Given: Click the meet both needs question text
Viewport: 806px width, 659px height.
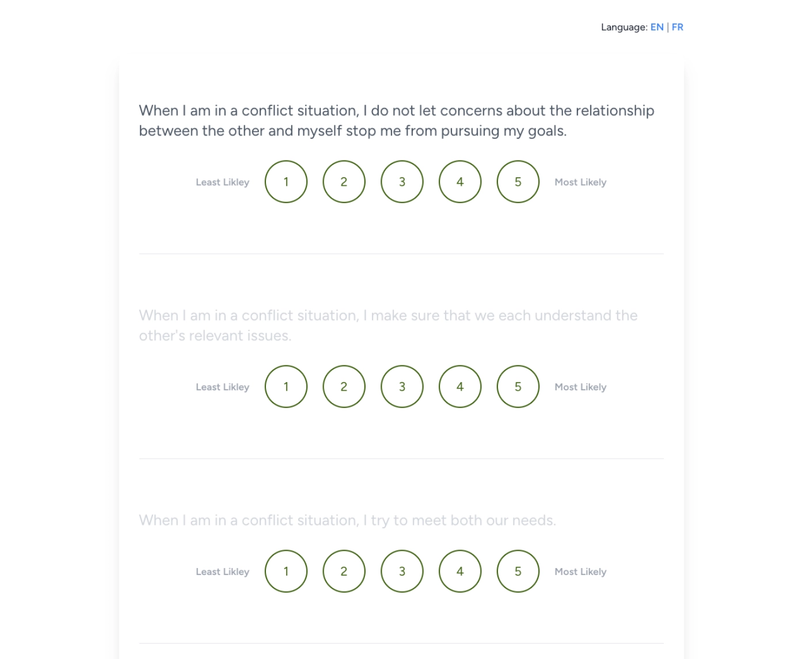Looking at the screenshot, I should pyautogui.click(x=347, y=520).
